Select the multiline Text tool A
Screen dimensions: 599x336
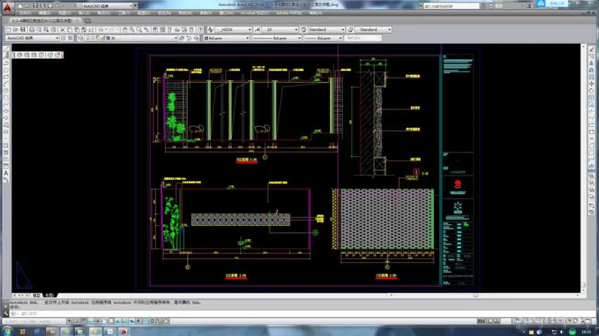(x=6, y=173)
